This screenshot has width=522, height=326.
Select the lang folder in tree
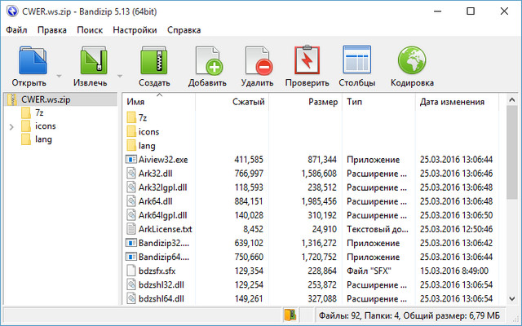point(43,139)
